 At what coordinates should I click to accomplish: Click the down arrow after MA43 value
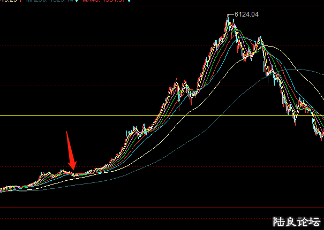point(129,1)
